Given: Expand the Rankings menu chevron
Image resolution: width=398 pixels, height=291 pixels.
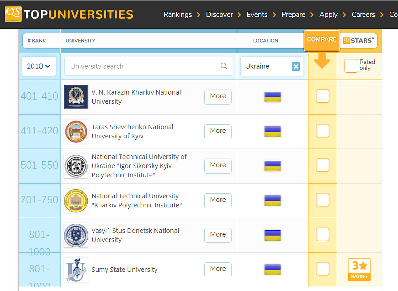Looking at the screenshot, I should (x=198, y=15).
